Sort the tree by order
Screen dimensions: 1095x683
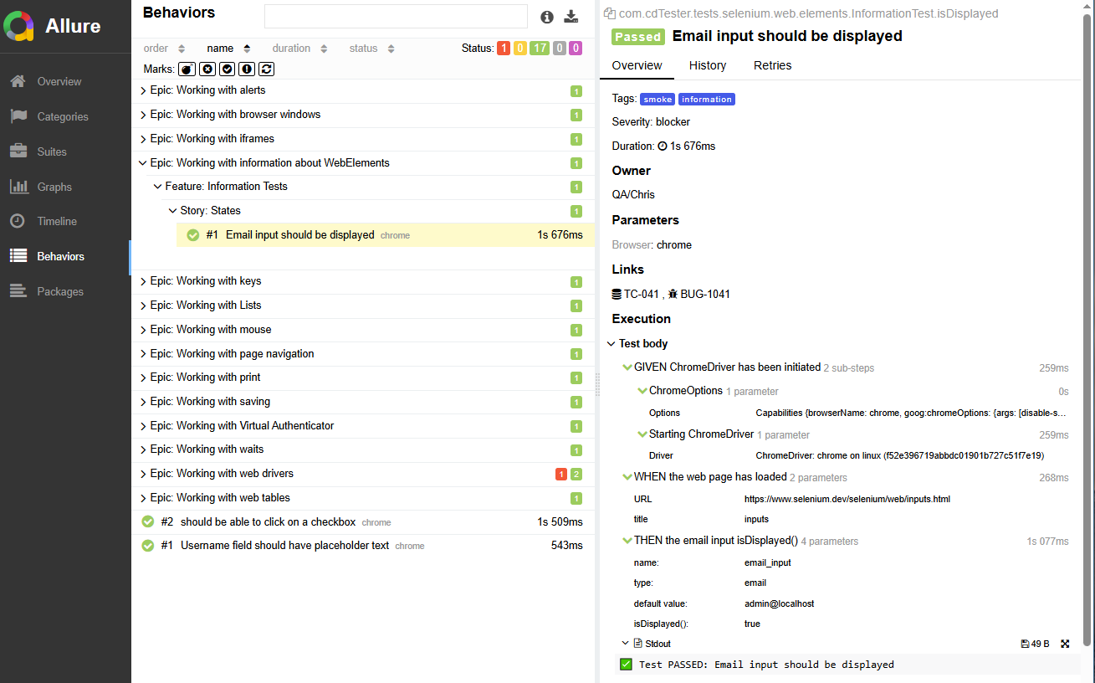164,49
